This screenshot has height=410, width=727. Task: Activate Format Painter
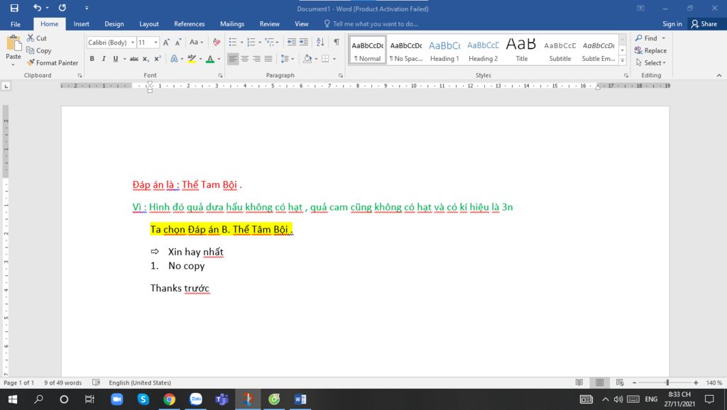click(x=53, y=62)
